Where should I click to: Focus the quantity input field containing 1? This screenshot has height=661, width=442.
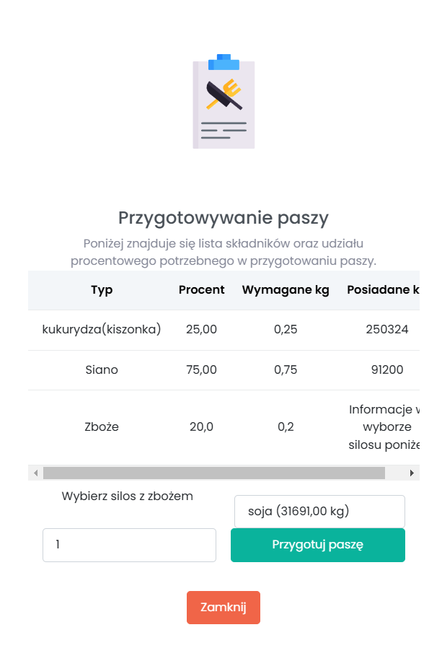[129, 545]
